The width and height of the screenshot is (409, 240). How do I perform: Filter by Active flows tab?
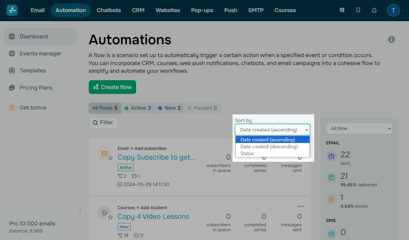coord(138,108)
